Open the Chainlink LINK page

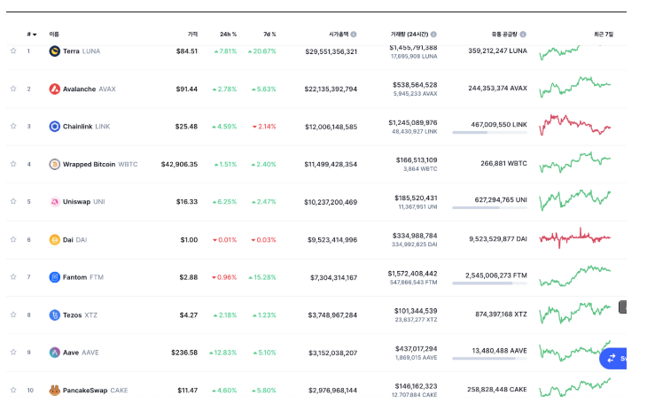86,127
